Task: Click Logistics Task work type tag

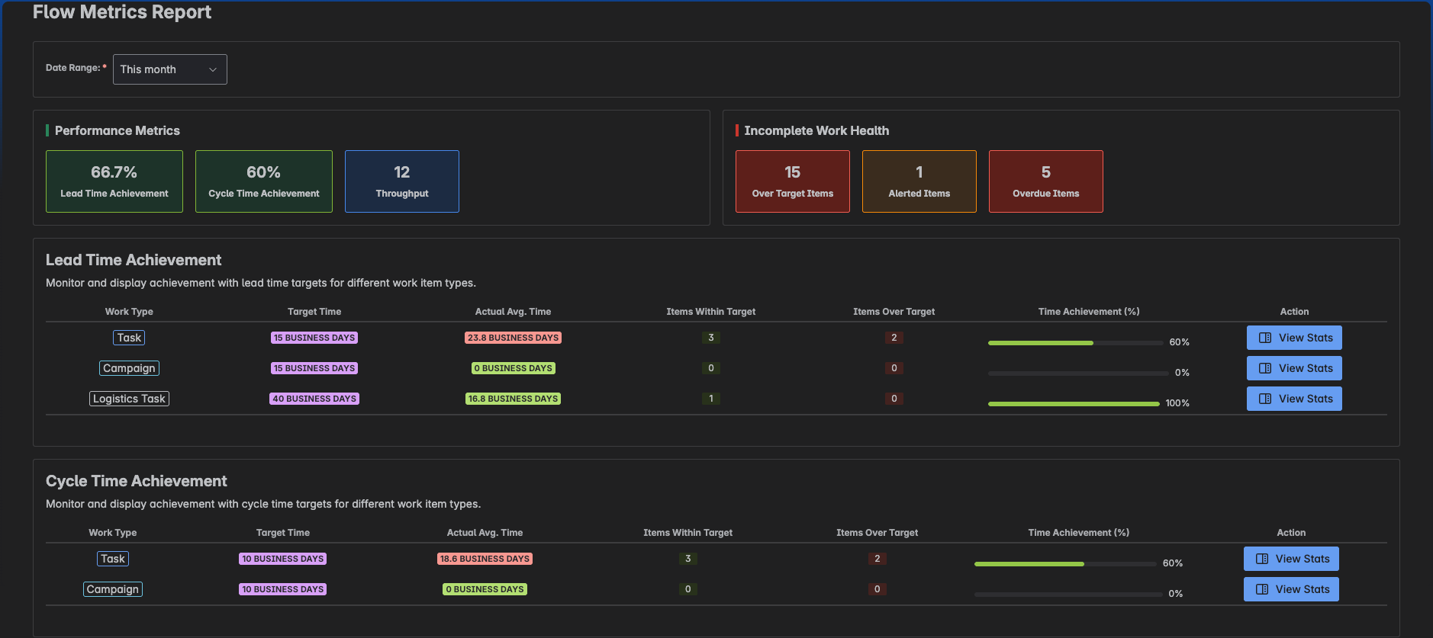Action: click(x=129, y=399)
